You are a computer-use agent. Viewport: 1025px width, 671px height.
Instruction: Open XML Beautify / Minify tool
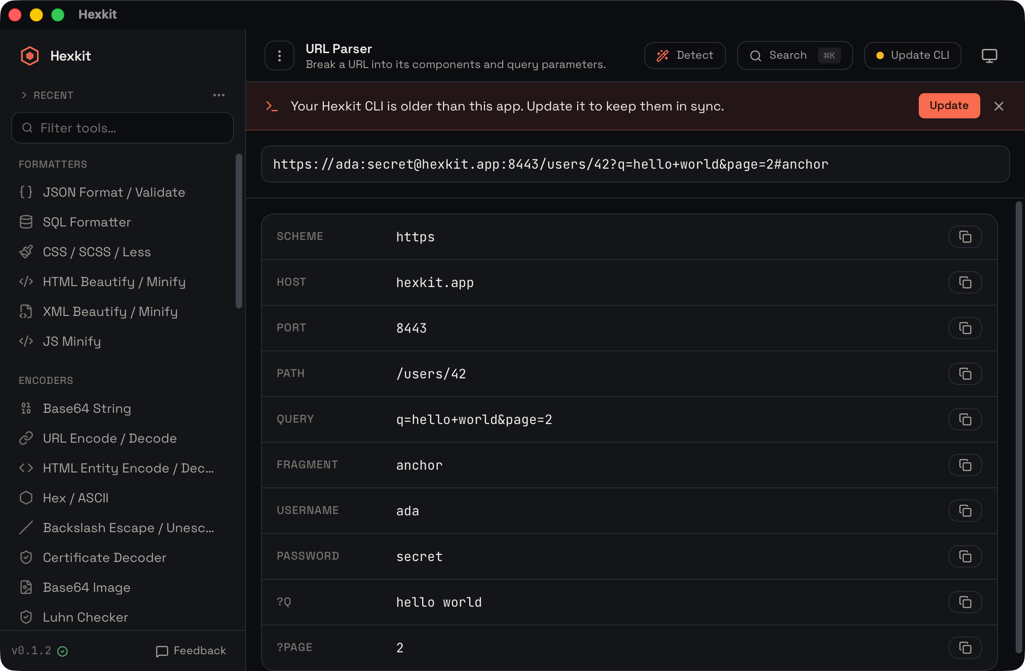coord(123,312)
